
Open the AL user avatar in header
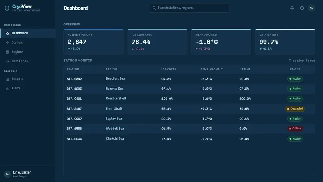[311, 8]
